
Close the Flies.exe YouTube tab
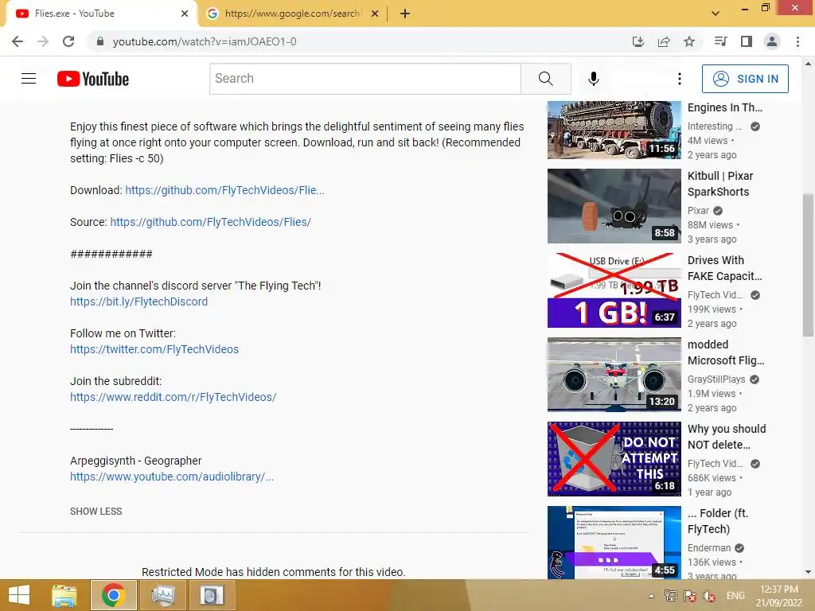pos(185,14)
